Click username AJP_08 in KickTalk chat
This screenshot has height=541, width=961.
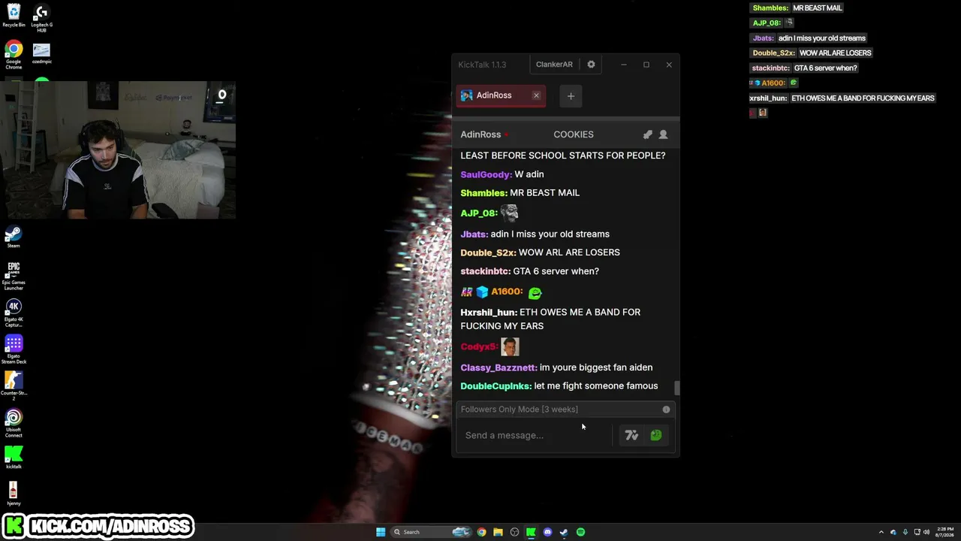479,213
